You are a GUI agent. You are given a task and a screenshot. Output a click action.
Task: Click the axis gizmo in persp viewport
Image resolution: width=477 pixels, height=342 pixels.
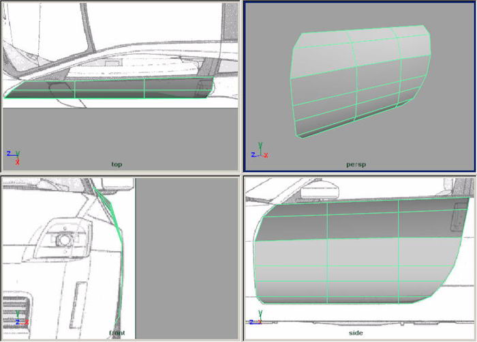point(258,152)
